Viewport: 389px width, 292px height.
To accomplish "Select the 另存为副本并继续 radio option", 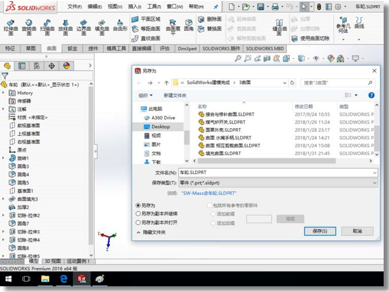I will point(157,214).
